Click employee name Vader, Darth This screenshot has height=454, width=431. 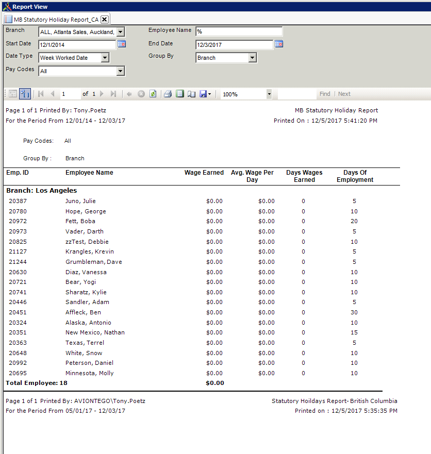point(84,231)
